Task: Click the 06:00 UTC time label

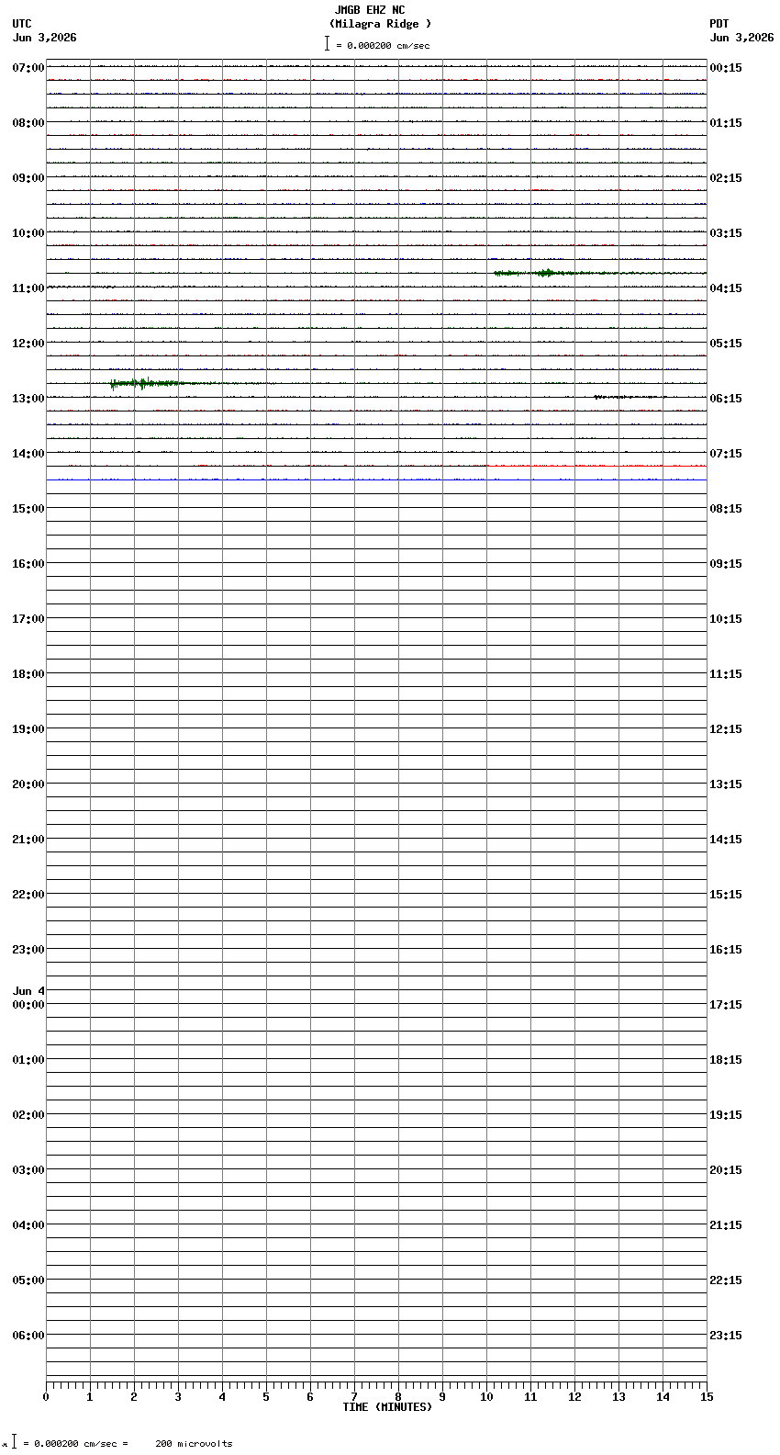Action: point(28,1336)
